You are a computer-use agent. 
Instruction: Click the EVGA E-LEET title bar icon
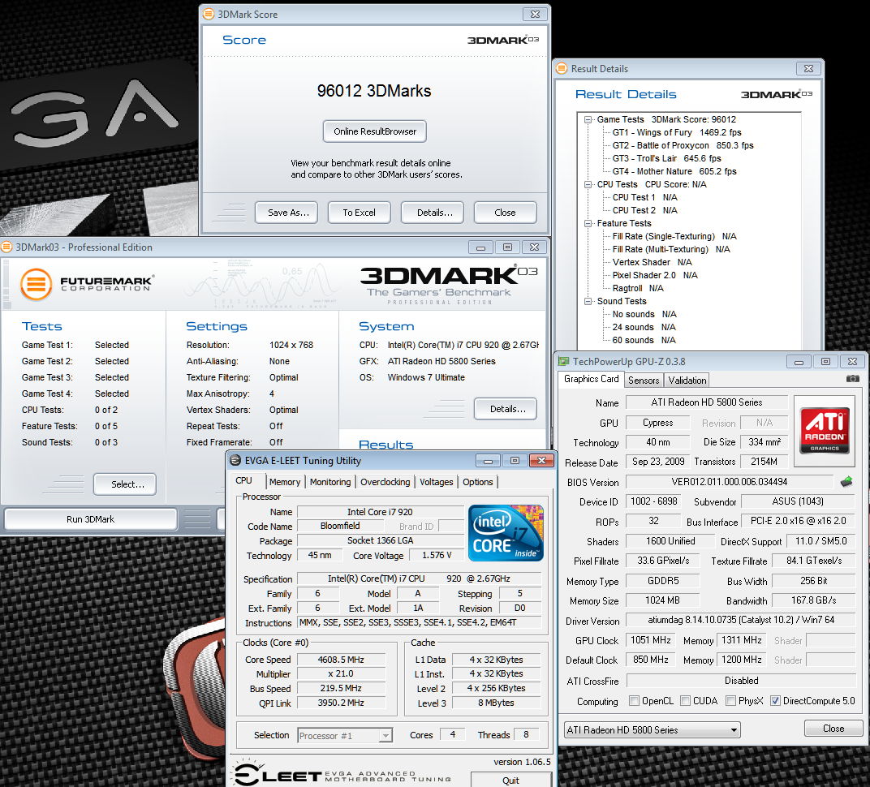click(235, 460)
